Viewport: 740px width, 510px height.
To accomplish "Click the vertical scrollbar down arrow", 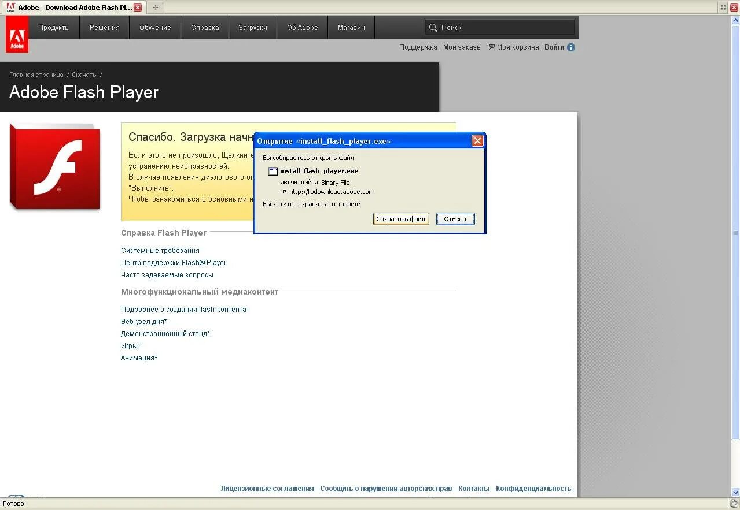I will click(736, 493).
